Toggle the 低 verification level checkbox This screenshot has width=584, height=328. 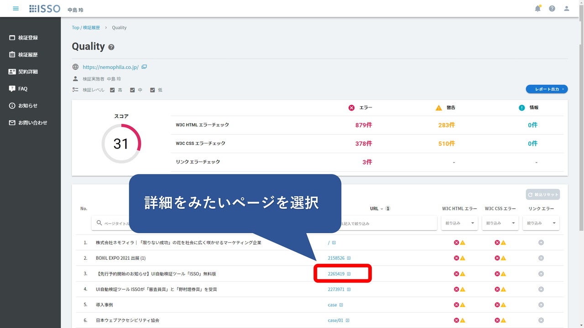[x=152, y=90]
